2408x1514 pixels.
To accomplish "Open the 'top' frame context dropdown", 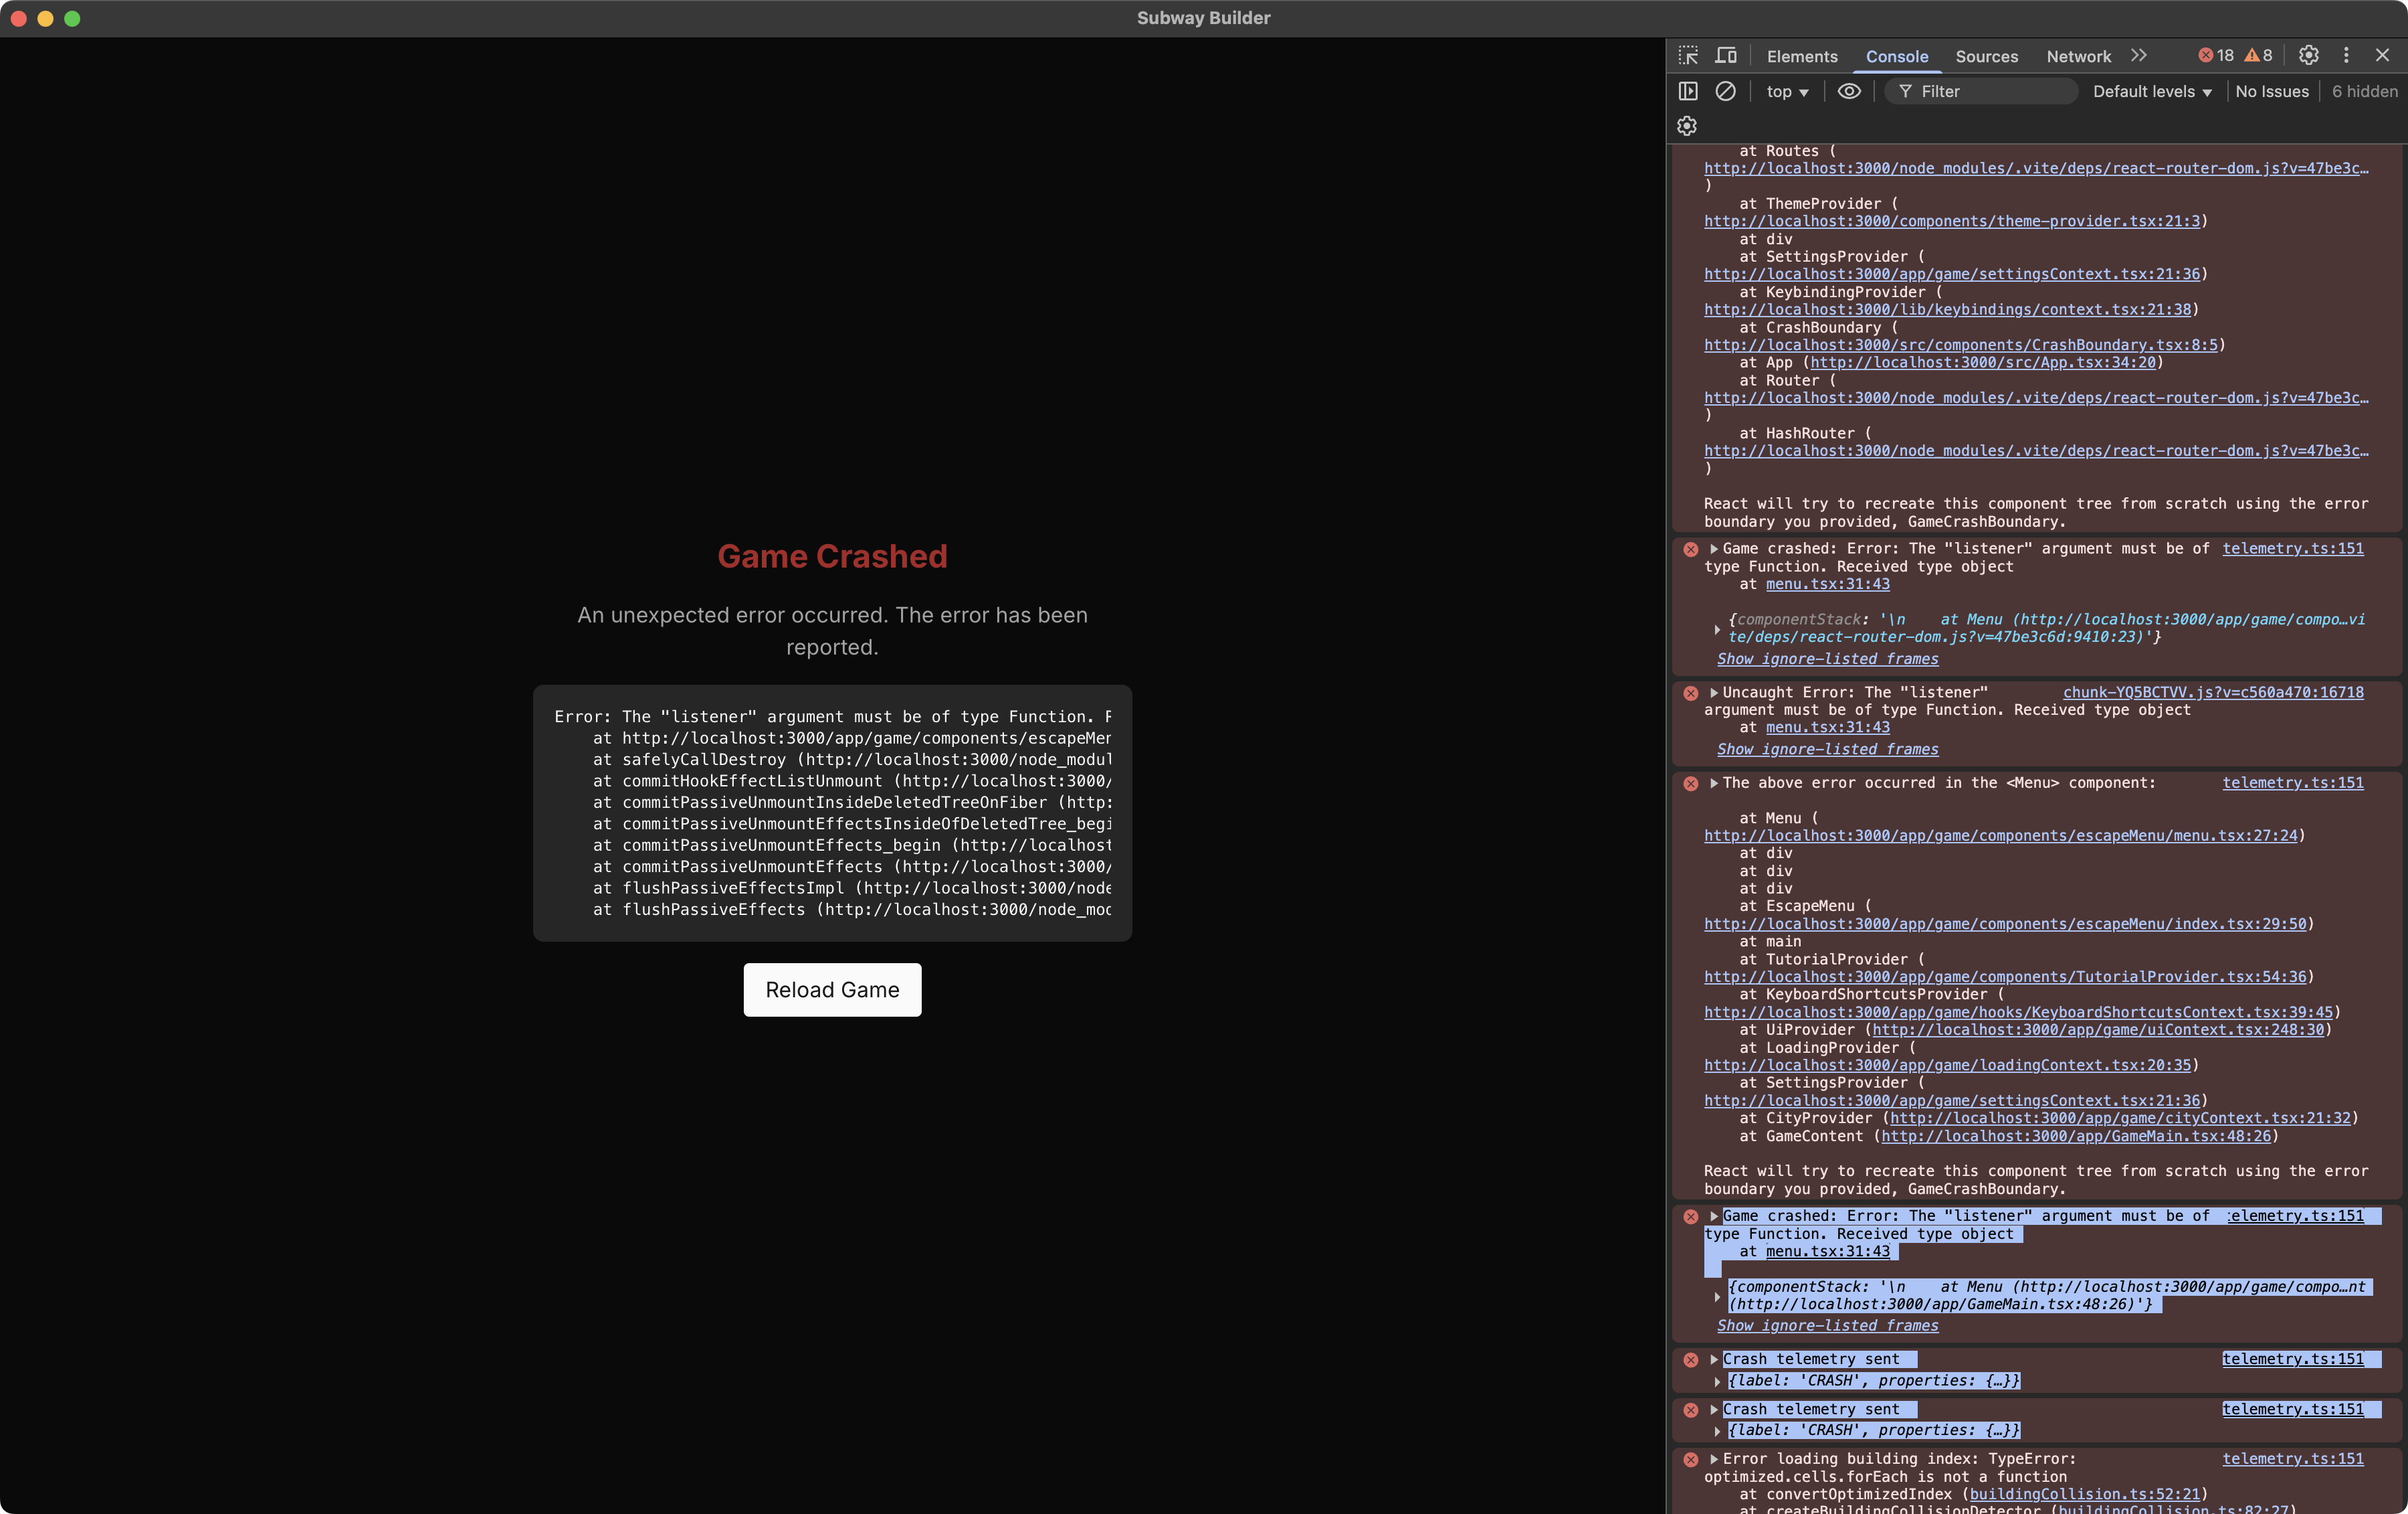I will pyautogui.click(x=1787, y=91).
